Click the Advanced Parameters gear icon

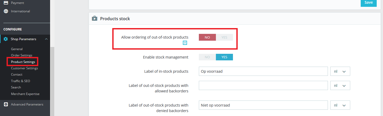[6, 104]
